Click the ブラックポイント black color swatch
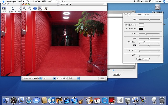The width and height of the screenshot is (168, 105). click(x=141, y=29)
